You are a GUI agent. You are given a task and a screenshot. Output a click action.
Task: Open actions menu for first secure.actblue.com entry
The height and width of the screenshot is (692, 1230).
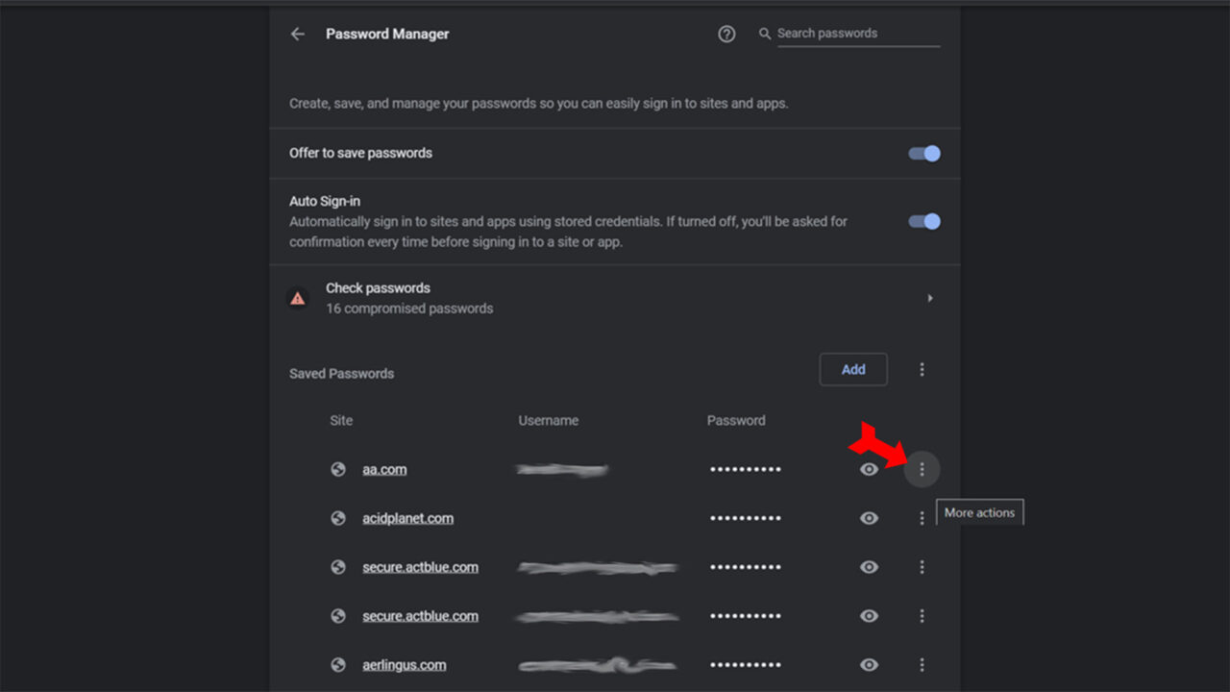coord(922,567)
